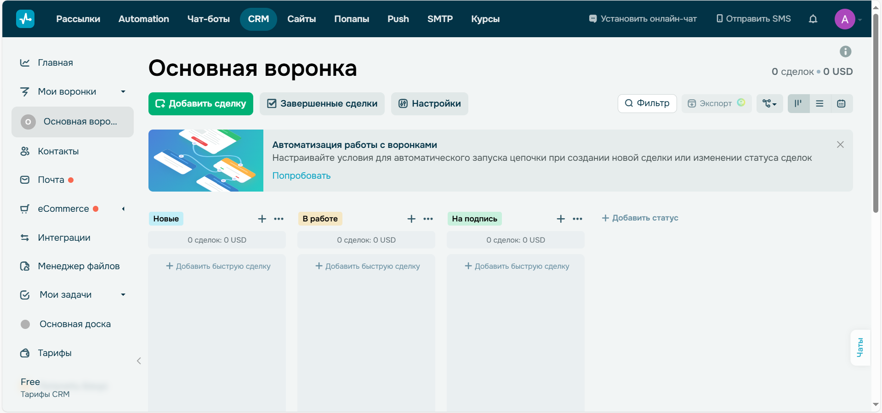Open the Сайты tab
The image size is (882, 413).
pyautogui.click(x=302, y=19)
